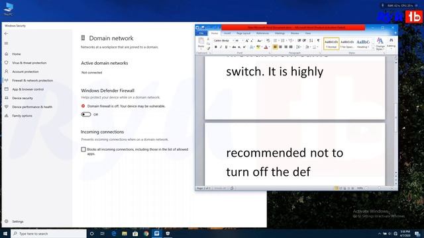The width and height of the screenshot is (424, 238).
Task: Click the Text Highlight Color button
Action: click(x=258, y=47)
